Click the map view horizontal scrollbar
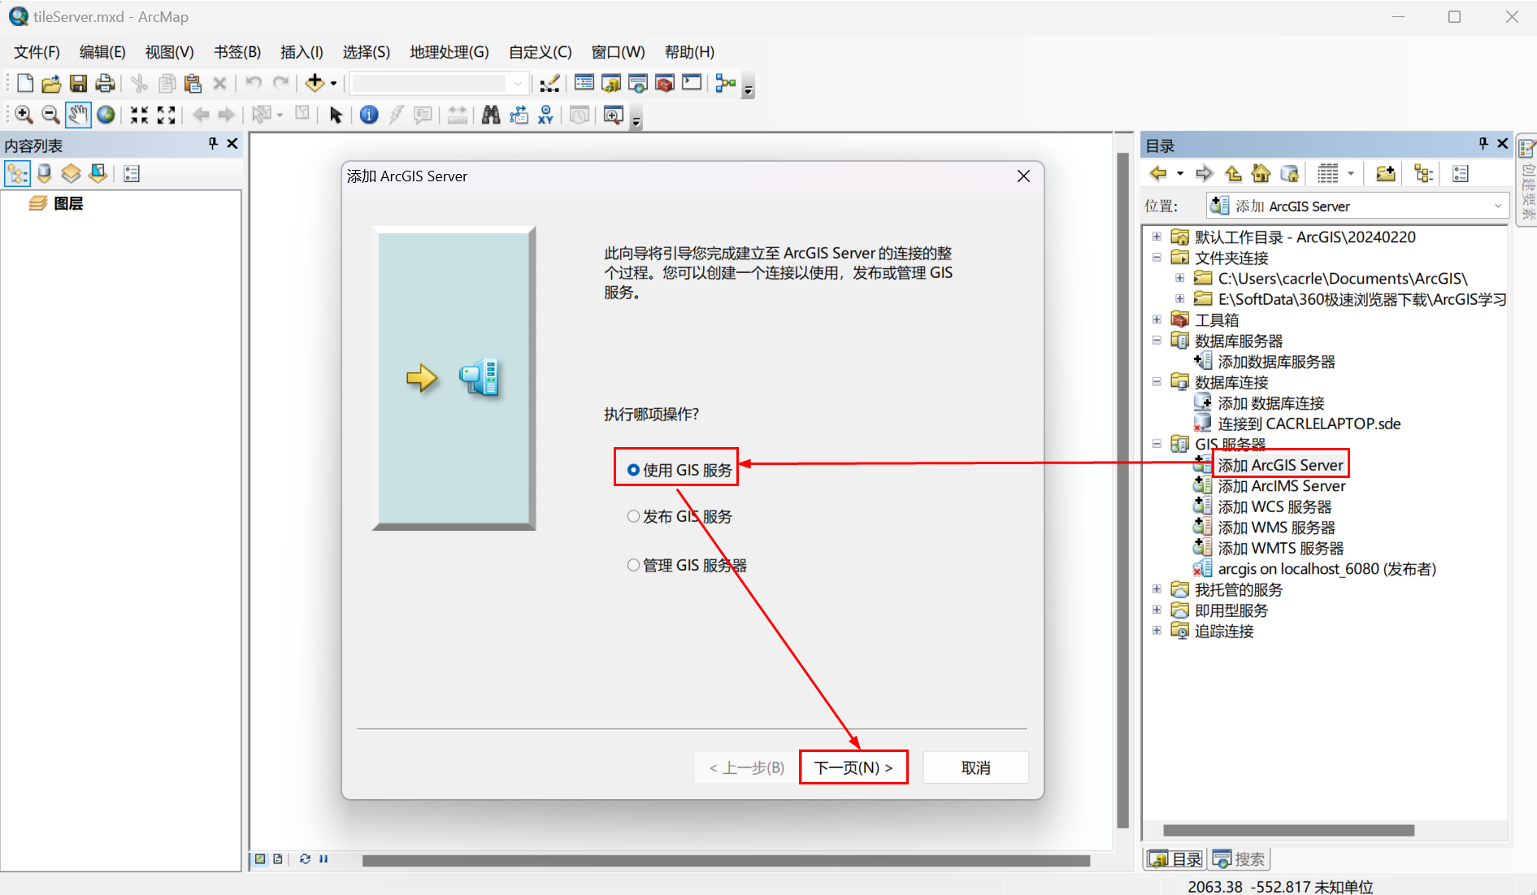The height and width of the screenshot is (895, 1537). 726,860
